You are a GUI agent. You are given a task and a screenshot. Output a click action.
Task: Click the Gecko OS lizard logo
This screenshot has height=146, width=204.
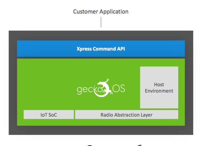click(101, 88)
